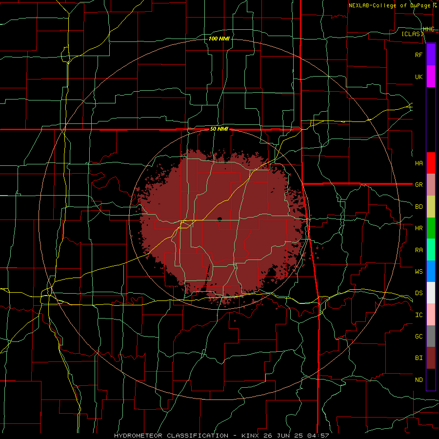Image resolution: width=439 pixels, height=439 pixels.
Task: Click the mint green RA color swatch
Action: tap(431, 250)
